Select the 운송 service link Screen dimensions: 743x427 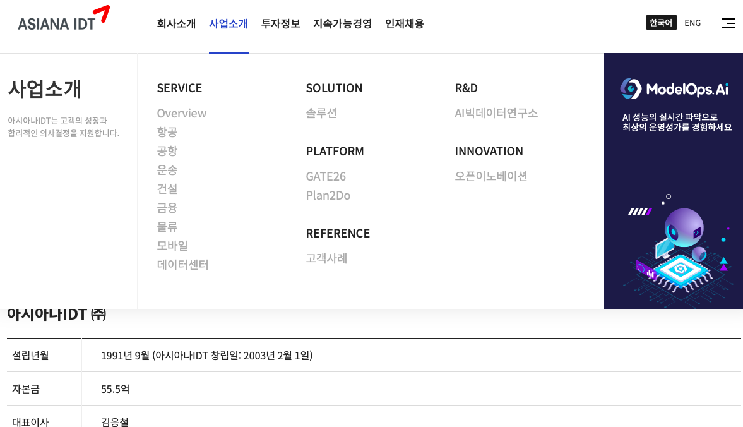(167, 170)
